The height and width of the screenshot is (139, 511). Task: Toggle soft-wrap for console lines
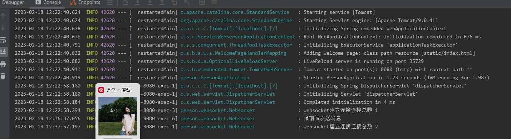point(3,39)
